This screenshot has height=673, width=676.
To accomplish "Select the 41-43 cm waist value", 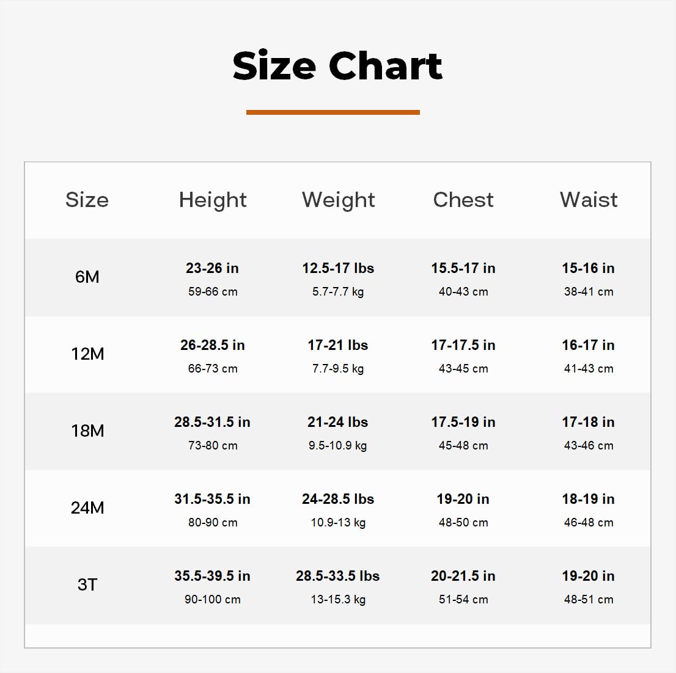I will [x=589, y=368].
